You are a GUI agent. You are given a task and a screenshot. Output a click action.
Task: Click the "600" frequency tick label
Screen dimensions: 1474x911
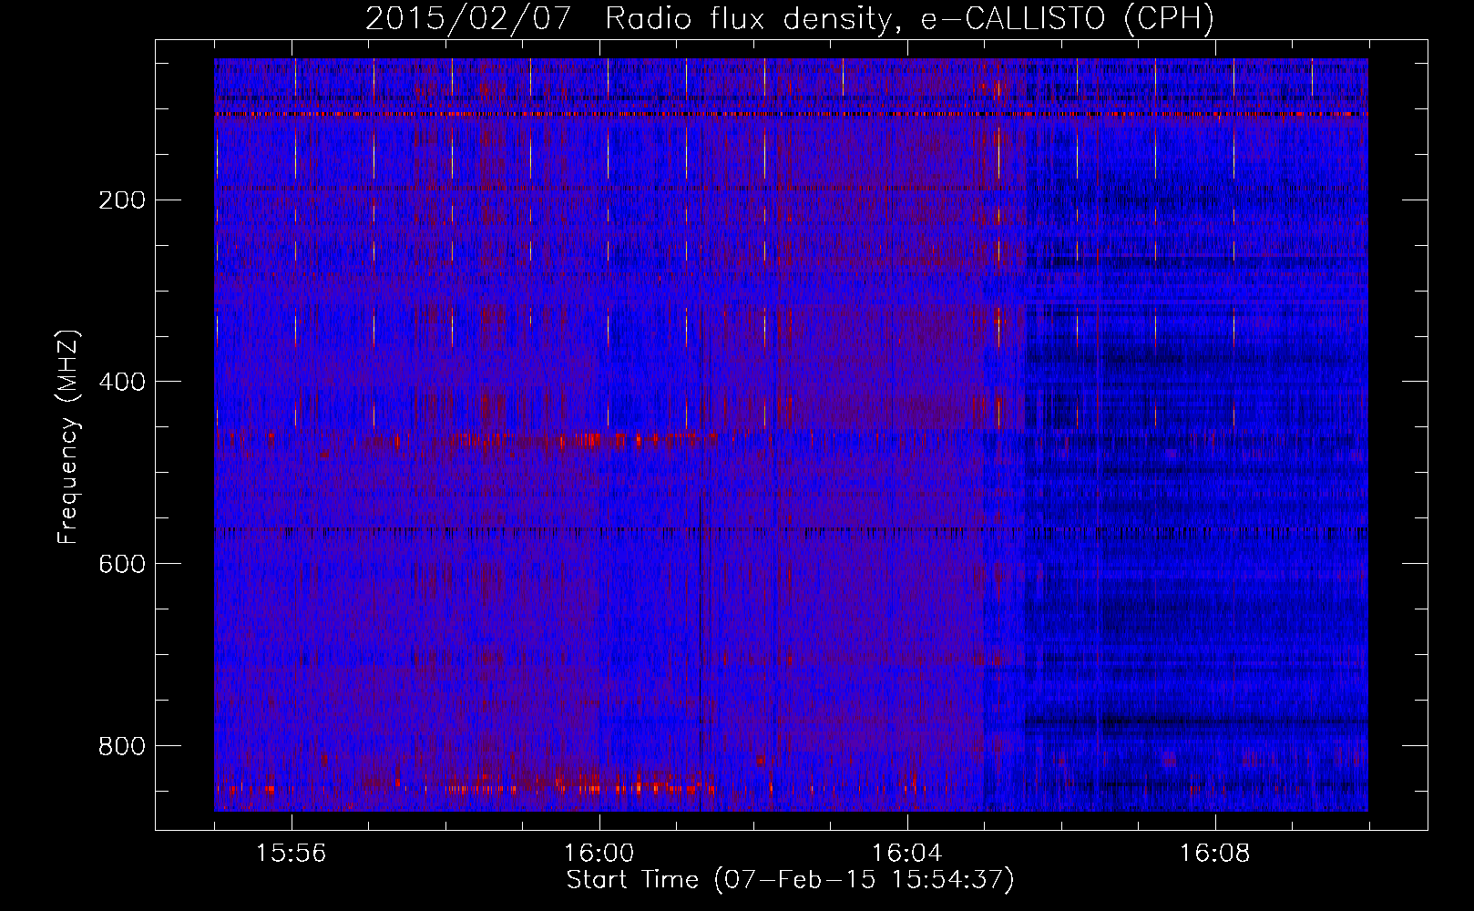[122, 565]
